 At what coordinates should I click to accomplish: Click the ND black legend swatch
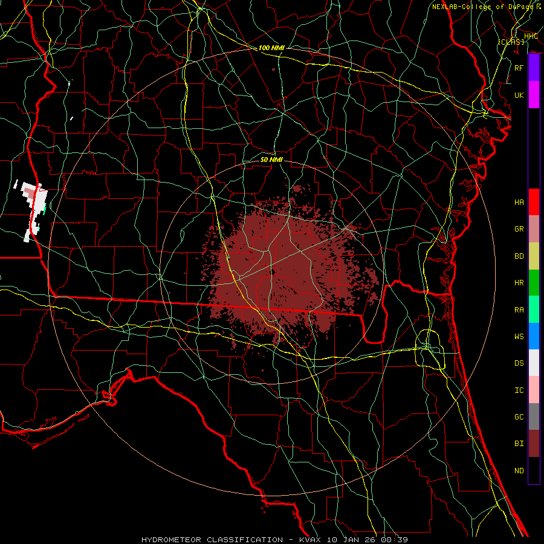tap(534, 470)
